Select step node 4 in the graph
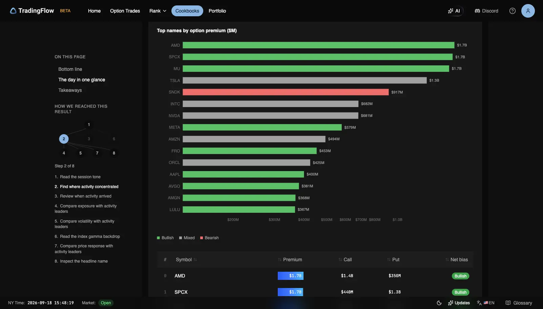The width and height of the screenshot is (543, 309). coord(64,153)
